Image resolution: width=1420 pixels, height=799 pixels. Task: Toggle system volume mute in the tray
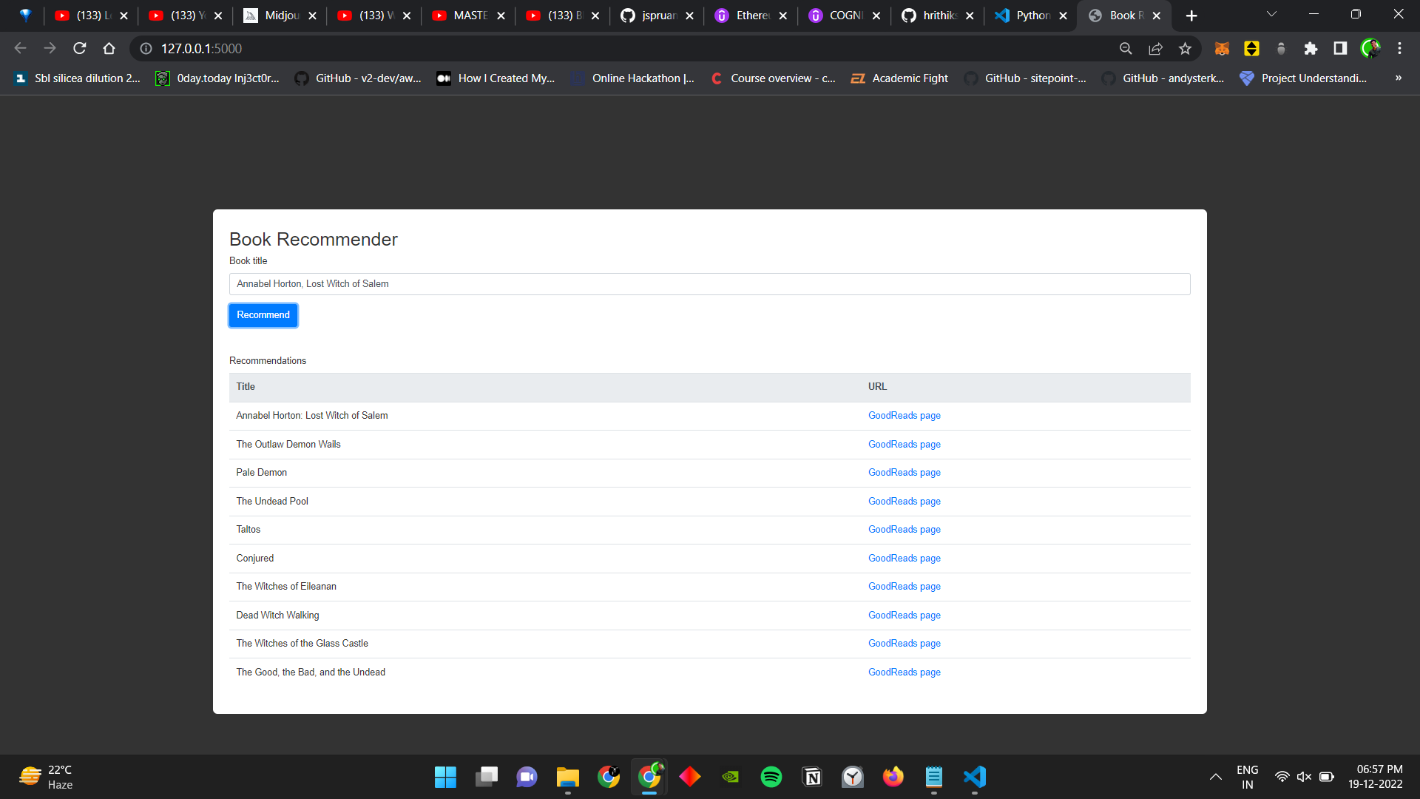pyautogui.click(x=1304, y=777)
